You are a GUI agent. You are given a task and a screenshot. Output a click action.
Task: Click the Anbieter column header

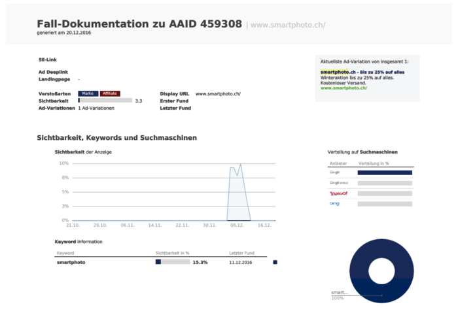(338, 163)
